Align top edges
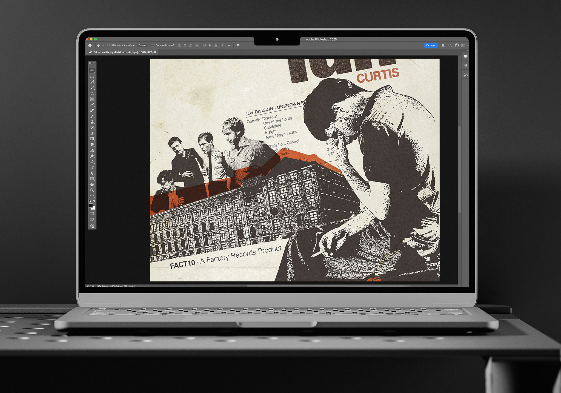Viewport: 561px width, 393px height. click(x=205, y=45)
